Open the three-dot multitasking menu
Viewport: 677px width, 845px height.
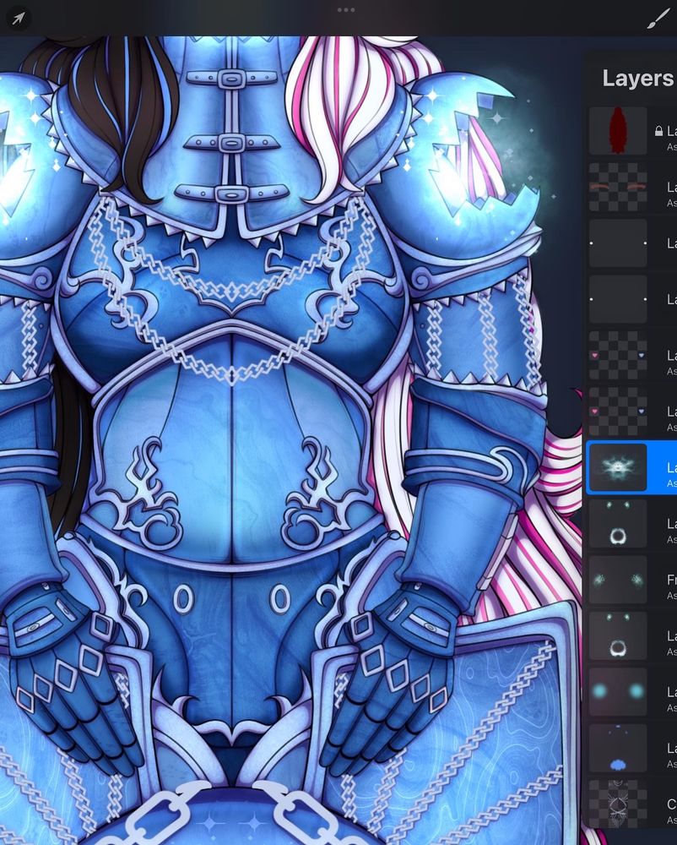tap(345, 9)
